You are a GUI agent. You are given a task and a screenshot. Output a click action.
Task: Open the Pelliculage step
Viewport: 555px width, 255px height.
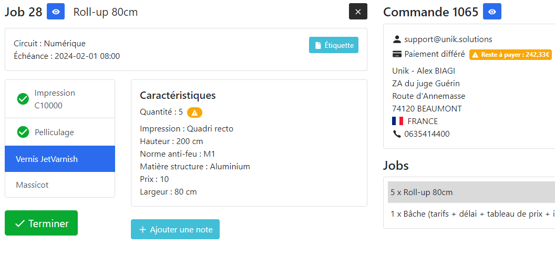click(x=60, y=132)
